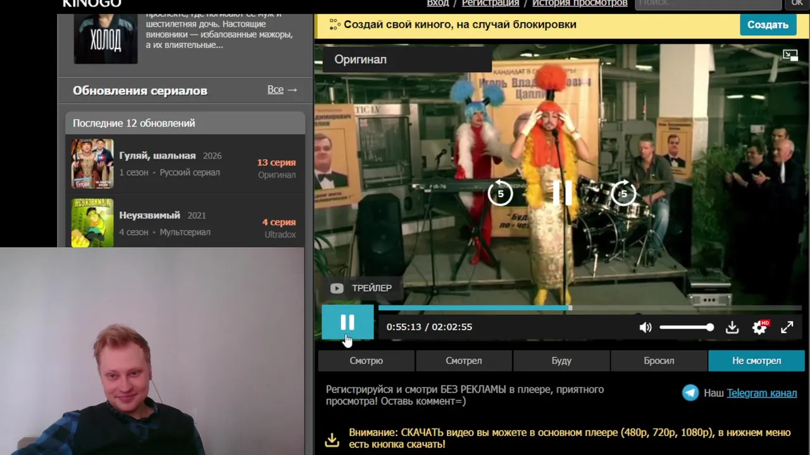
Task: Click the 13 серия label
Action: pos(277,162)
